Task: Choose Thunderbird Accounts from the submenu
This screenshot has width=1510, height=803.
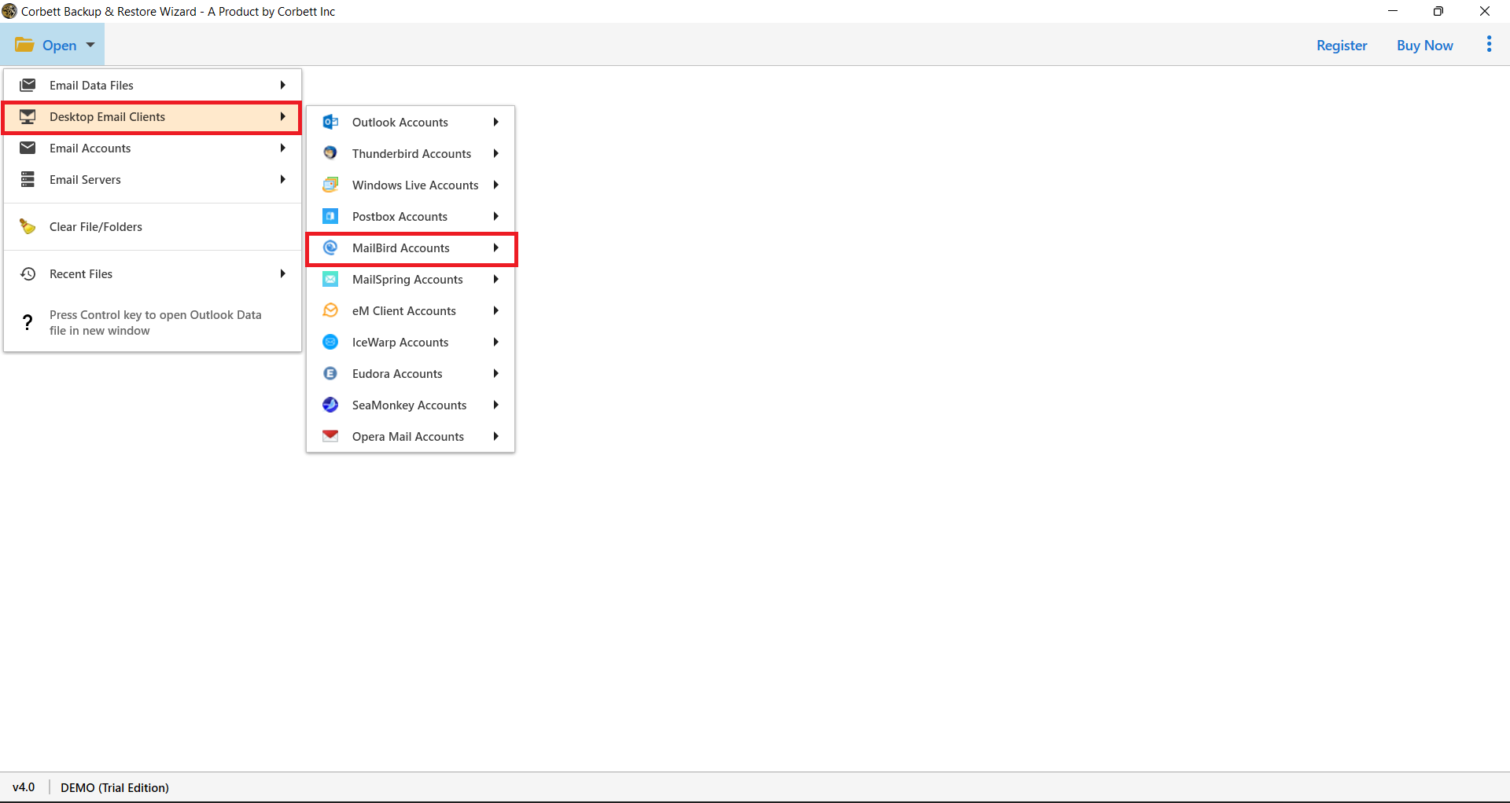Action: pos(411,153)
